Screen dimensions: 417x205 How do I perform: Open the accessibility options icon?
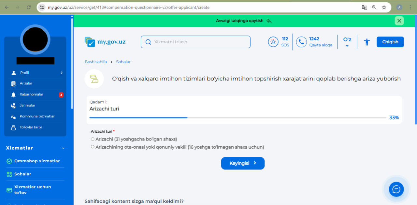point(367,42)
